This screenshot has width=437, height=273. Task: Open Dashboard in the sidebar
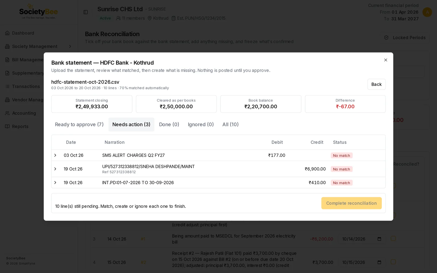point(23,33)
